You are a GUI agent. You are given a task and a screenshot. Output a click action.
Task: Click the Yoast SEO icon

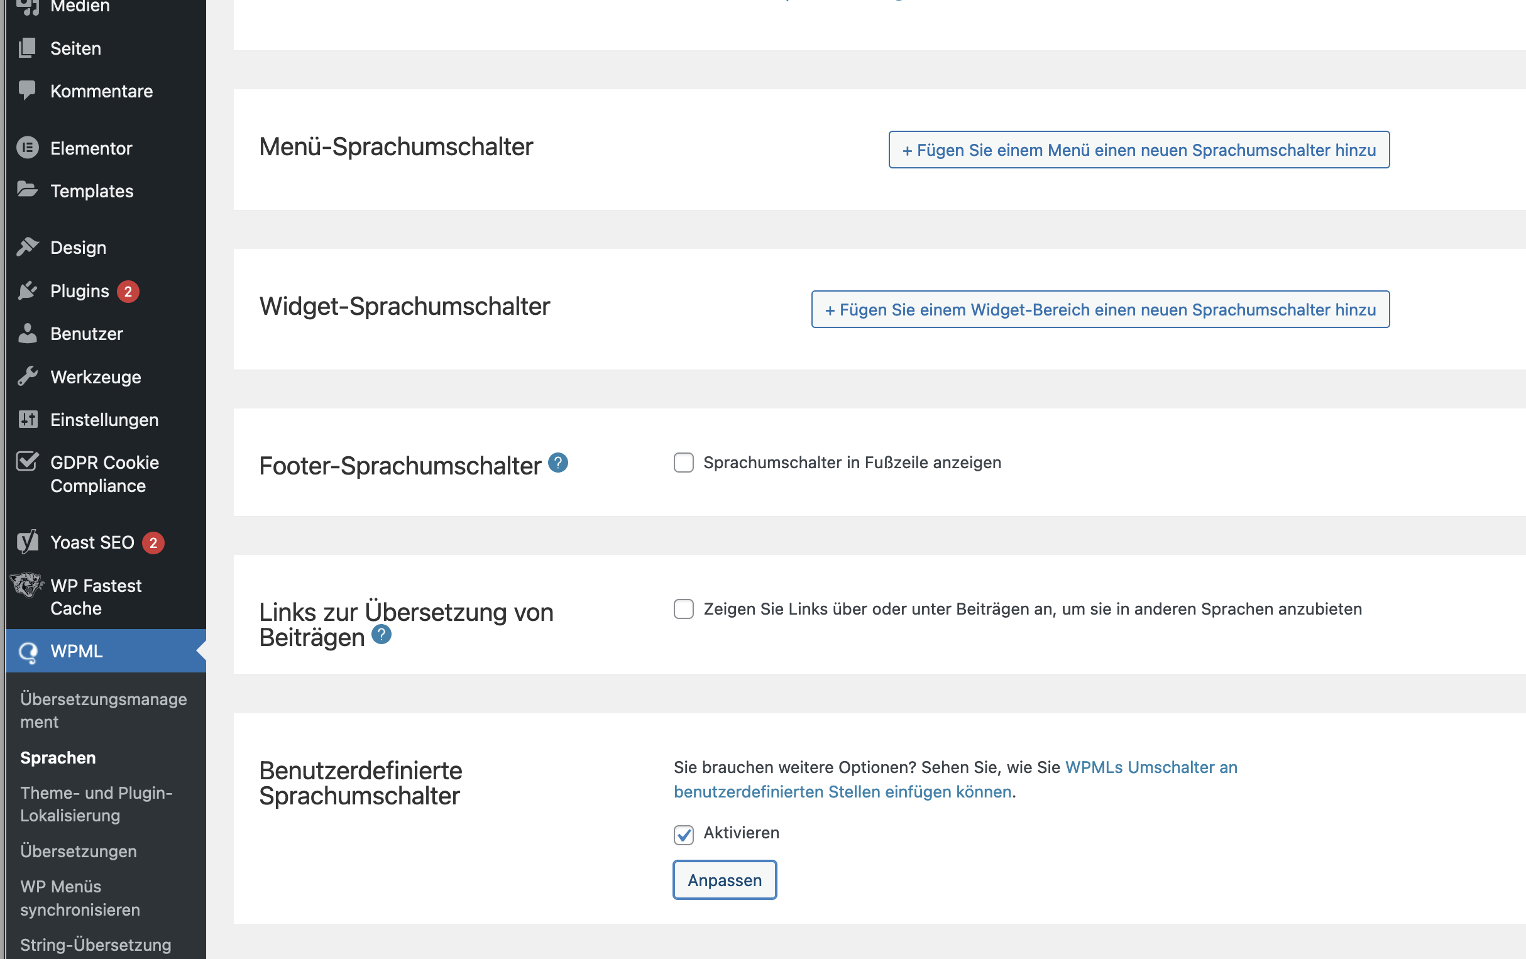click(27, 542)
